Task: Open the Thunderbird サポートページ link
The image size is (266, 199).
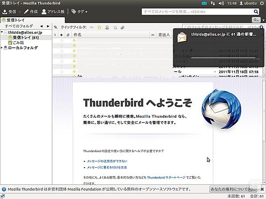Action: click(x=166, y=177)
